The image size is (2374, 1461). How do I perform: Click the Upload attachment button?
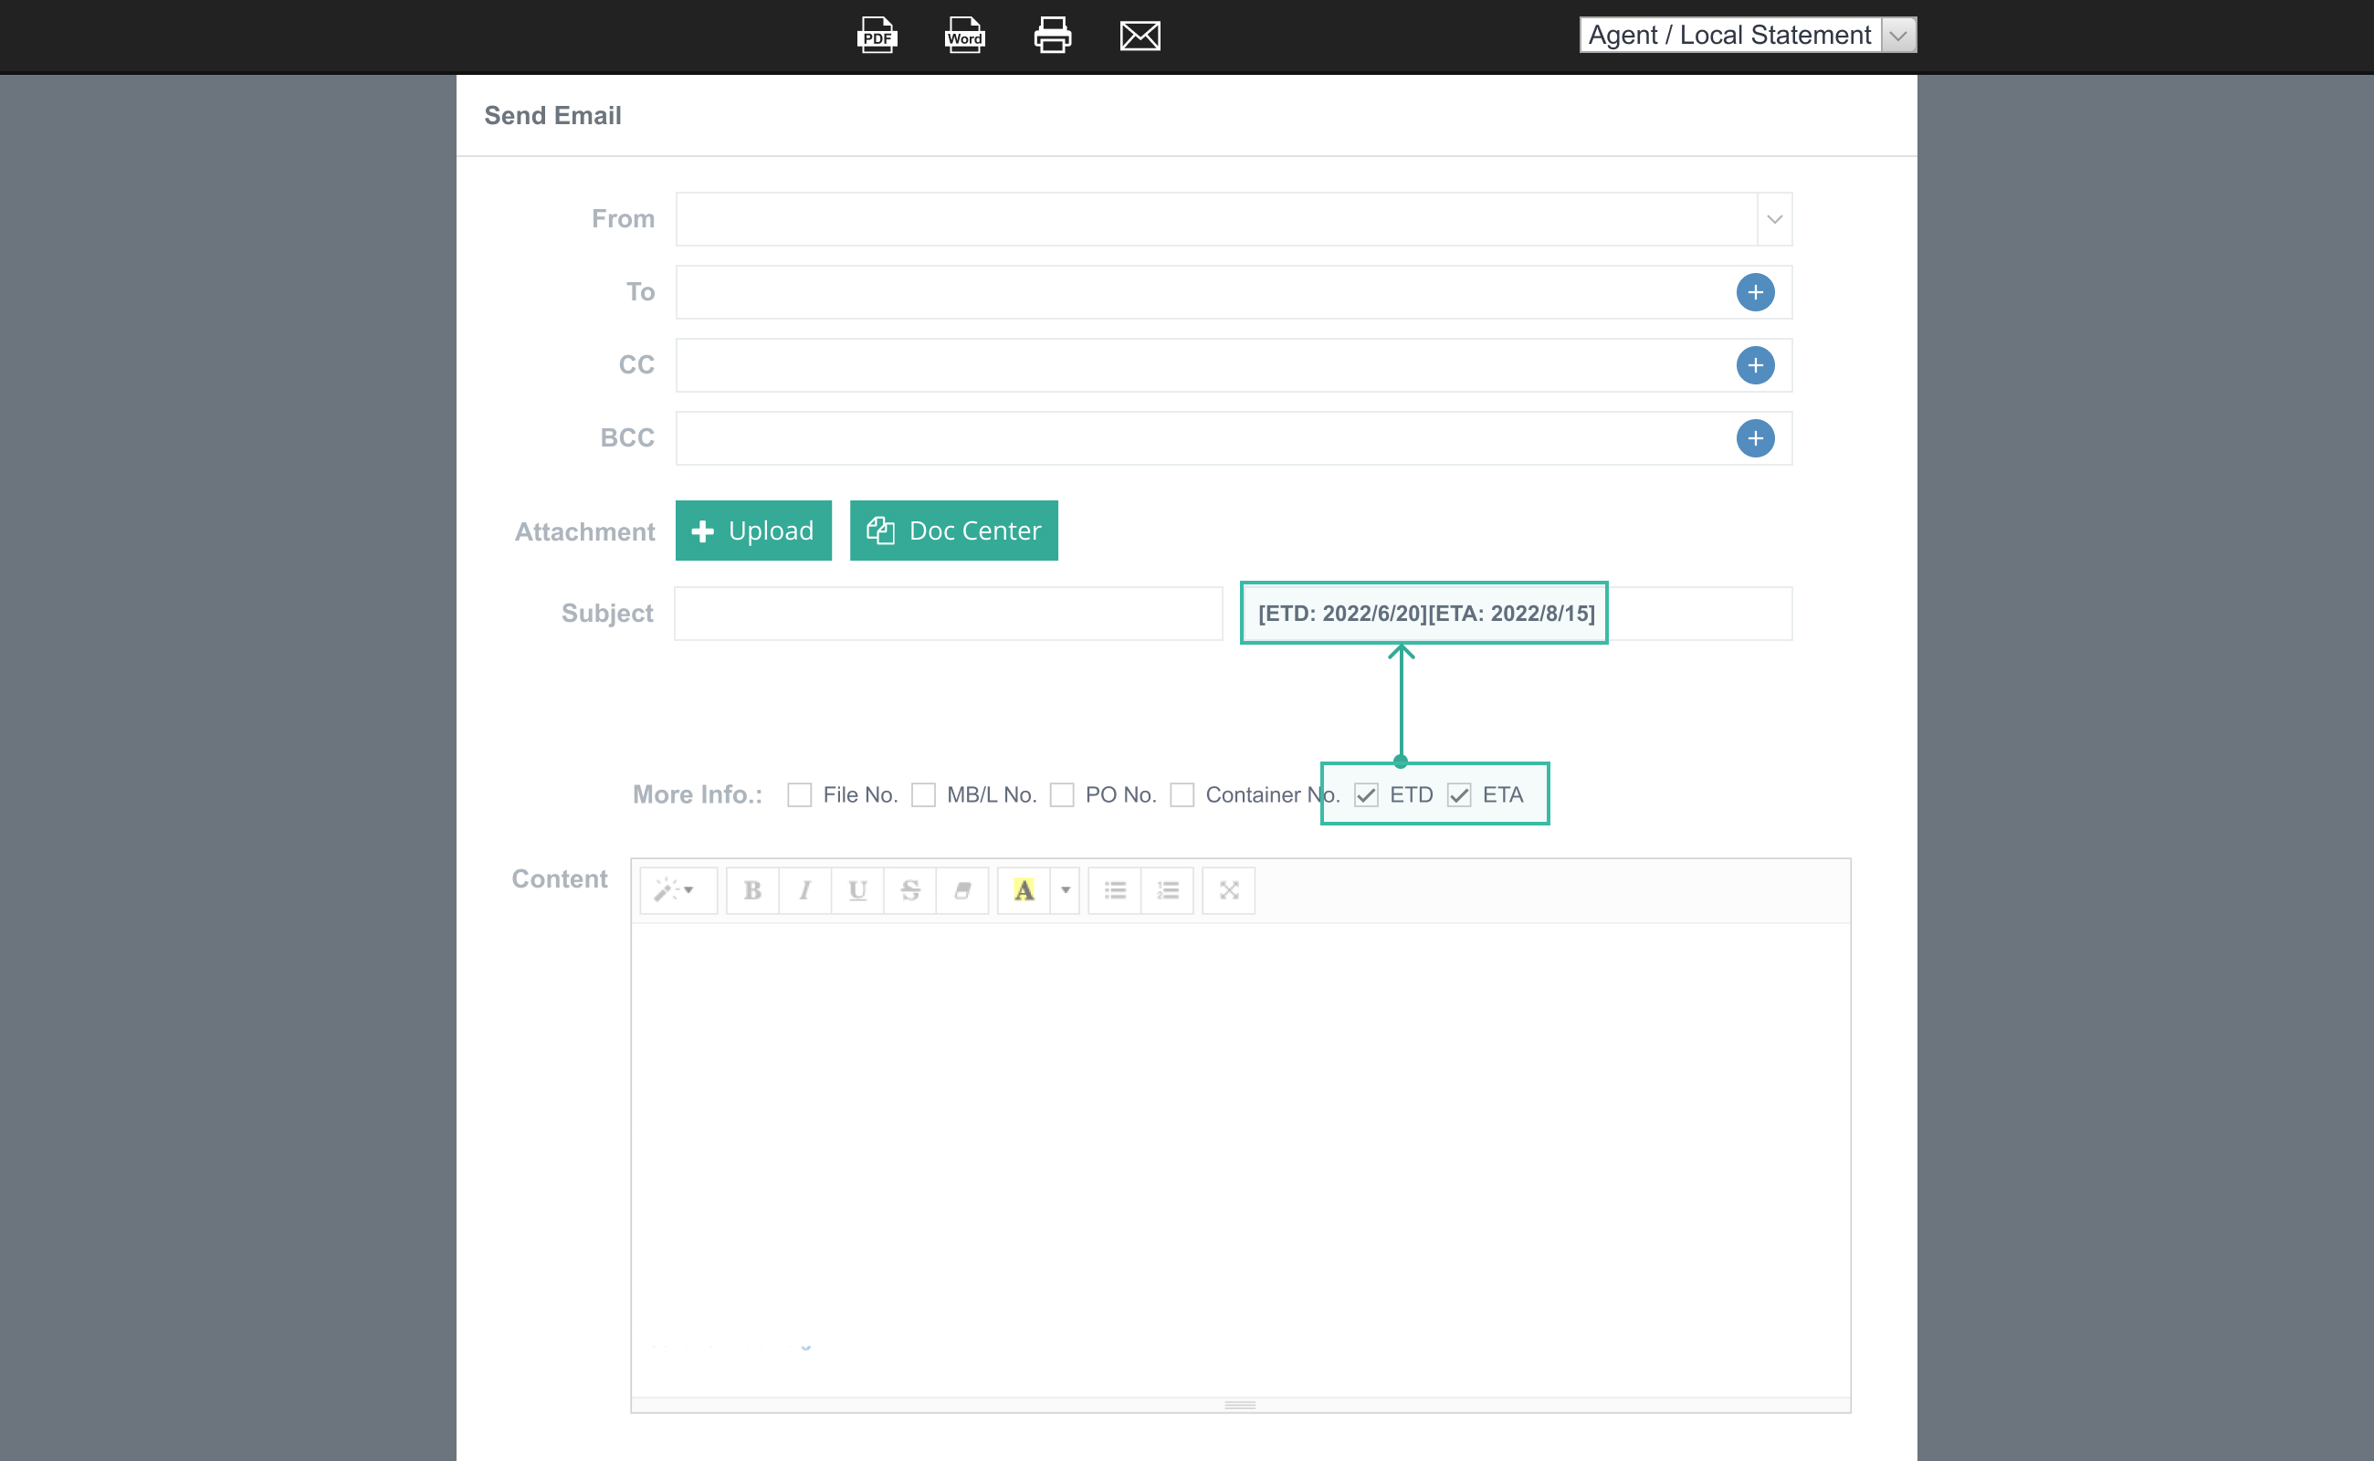(x=752, y=531)
